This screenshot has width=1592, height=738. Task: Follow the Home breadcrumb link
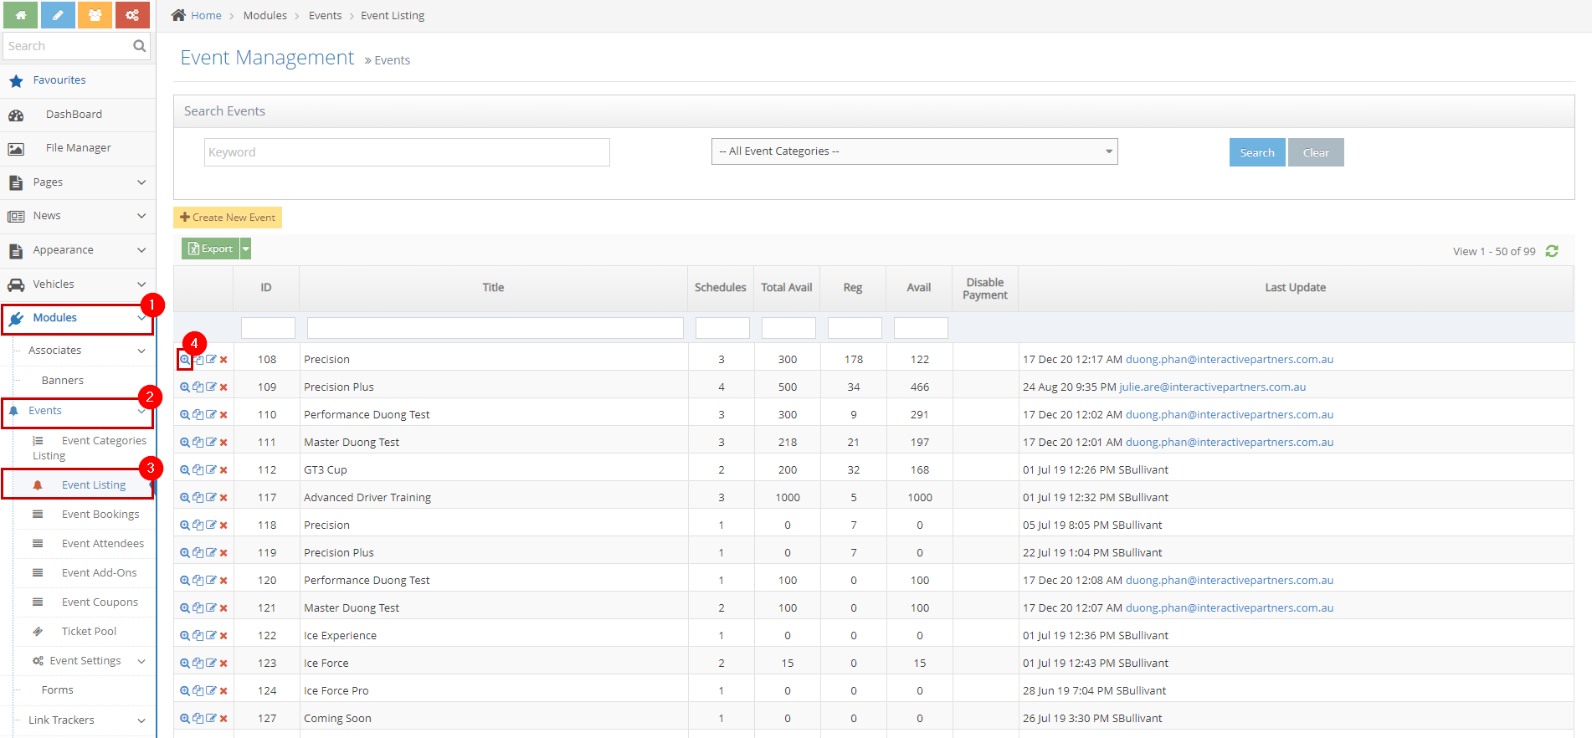(x=206, y=16)
